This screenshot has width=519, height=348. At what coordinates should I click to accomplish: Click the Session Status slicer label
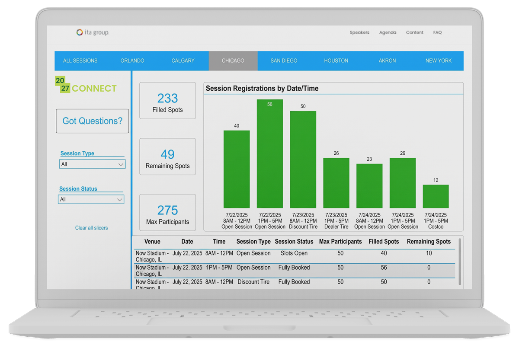pos(78,189)
